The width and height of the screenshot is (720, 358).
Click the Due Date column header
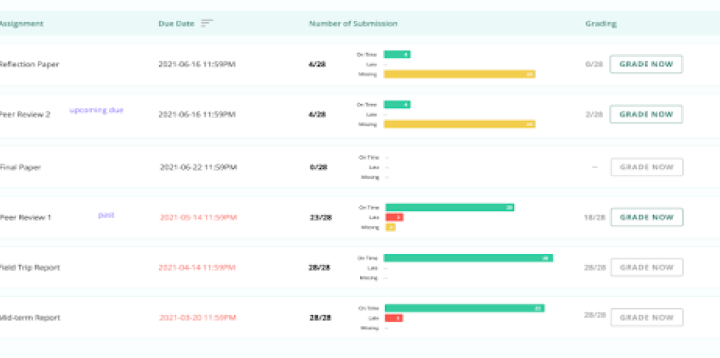pyautogui.click(x=176, y=23)
